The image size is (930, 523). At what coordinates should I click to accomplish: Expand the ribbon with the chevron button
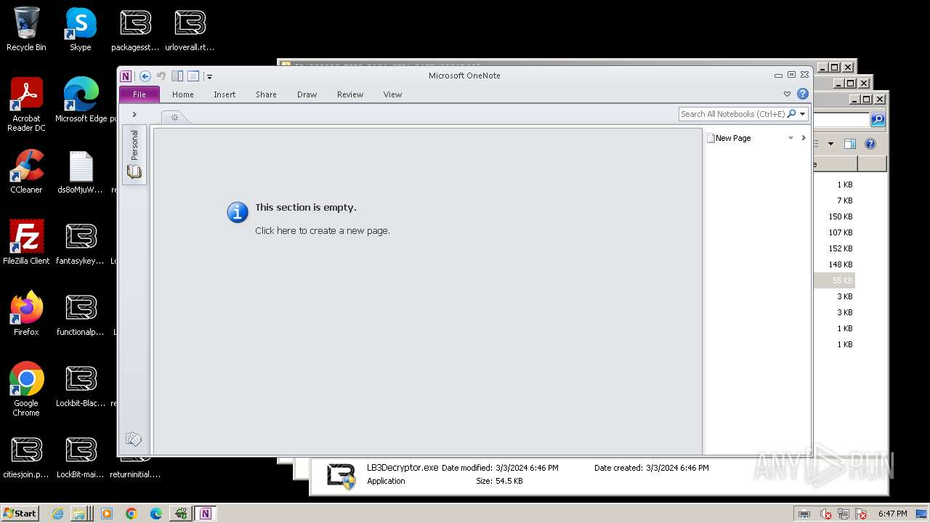(x=787, y=94)
